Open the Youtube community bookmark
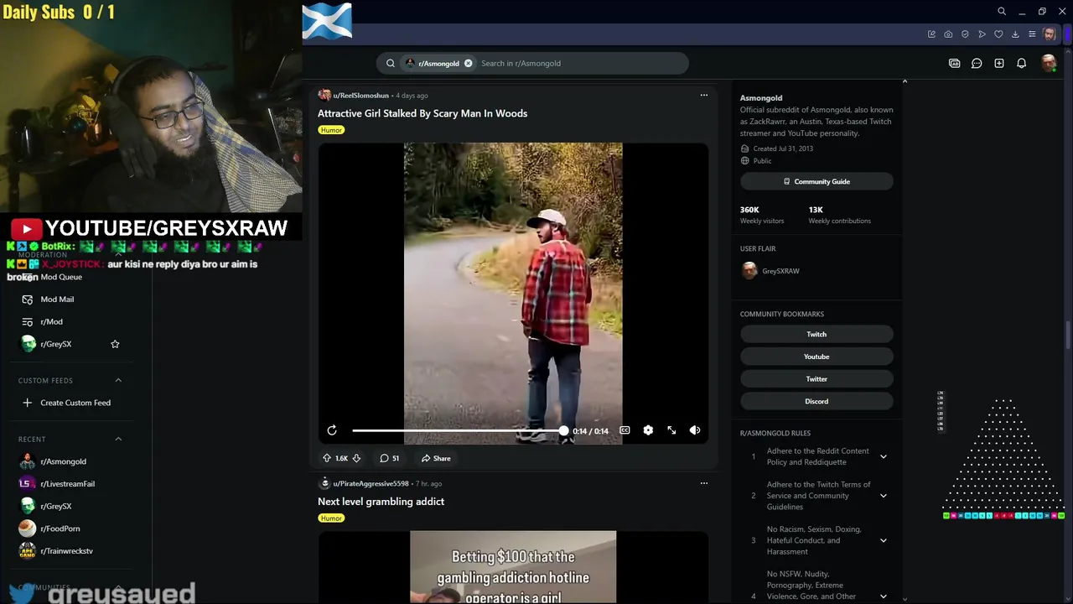The height and width of the screenshot is (604, 1073). pyautogui.click(x=816, y=357)
